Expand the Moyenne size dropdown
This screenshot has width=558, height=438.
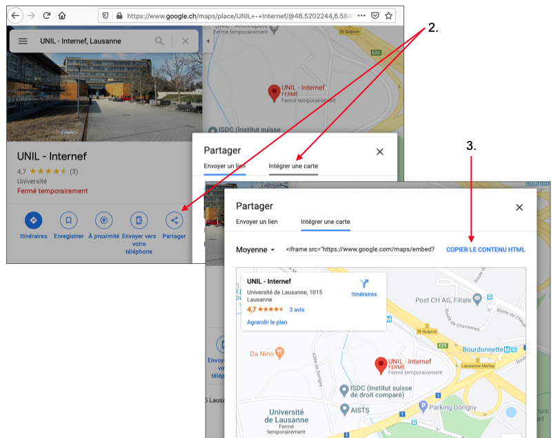[x=255, y=250]
